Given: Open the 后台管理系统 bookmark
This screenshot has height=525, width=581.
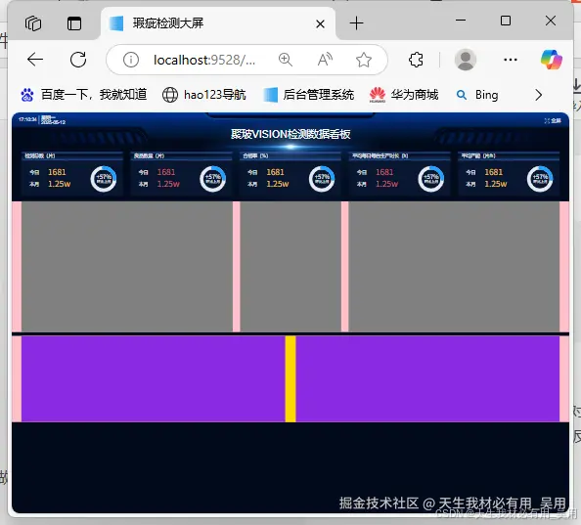Looking at the screenshot, I should point(309,95).
